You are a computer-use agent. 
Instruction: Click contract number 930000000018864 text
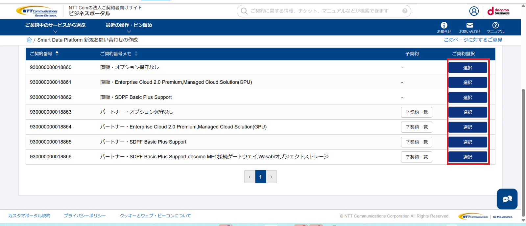(51, 127)
